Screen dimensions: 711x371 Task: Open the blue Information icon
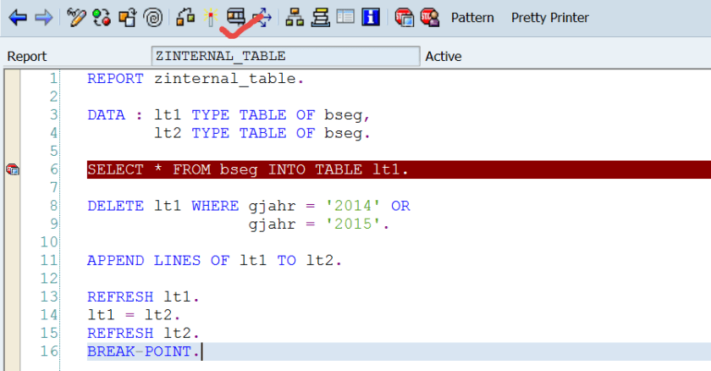tap(371, 17)
